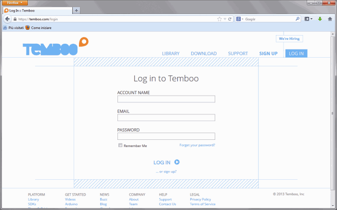337x210 pixels.
Task: Open the Firefox application menu dropdown
Action: click(14, 3)
